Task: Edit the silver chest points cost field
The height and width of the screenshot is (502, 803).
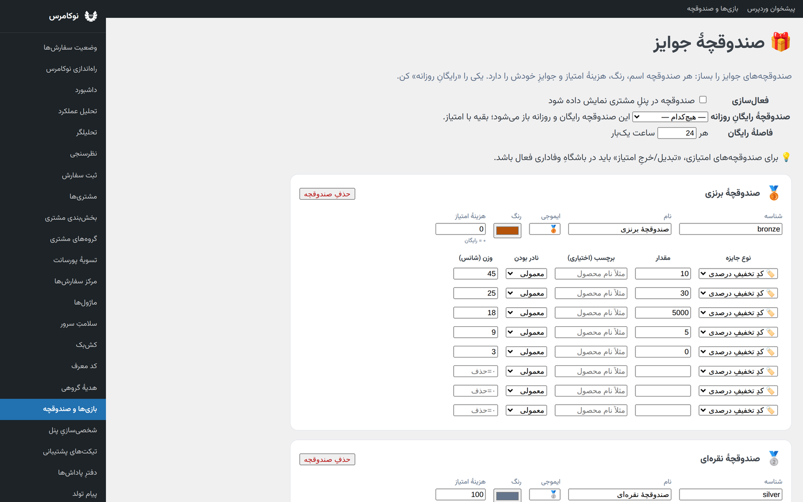Action: (x=461, y=494)
